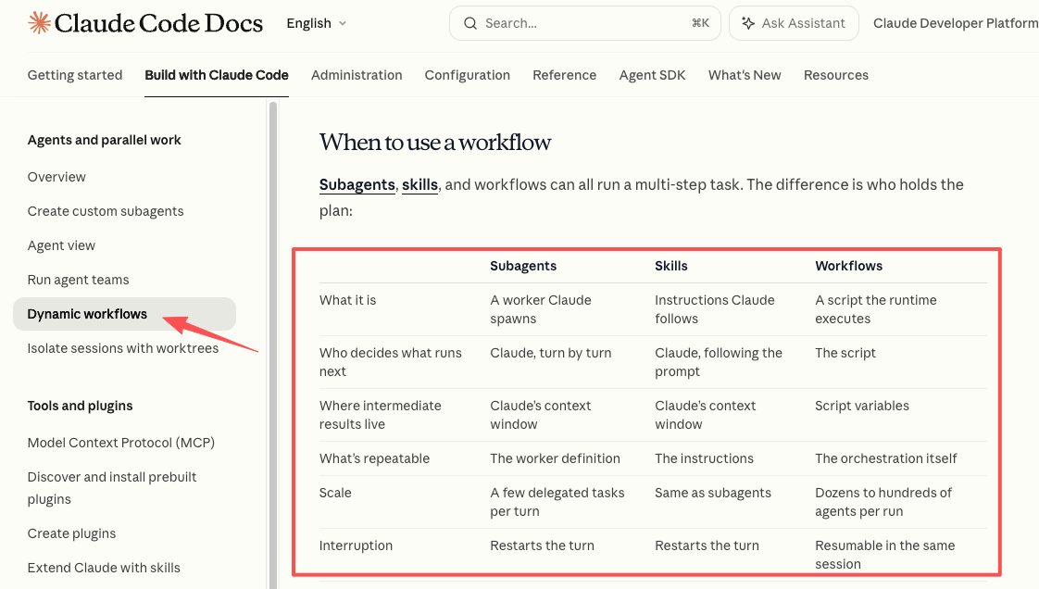The width and height of the screenshot is (1039, 589).
Task: Click the 'Who decides what runs next' label
Action: click(390, 362)
